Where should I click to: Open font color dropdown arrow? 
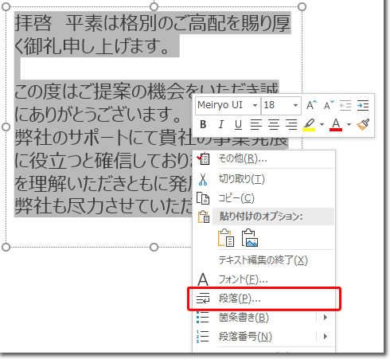click(x=349, y=124)
